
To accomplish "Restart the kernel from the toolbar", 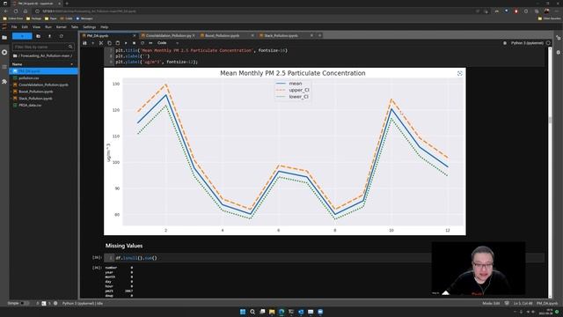I will [143, 43].
